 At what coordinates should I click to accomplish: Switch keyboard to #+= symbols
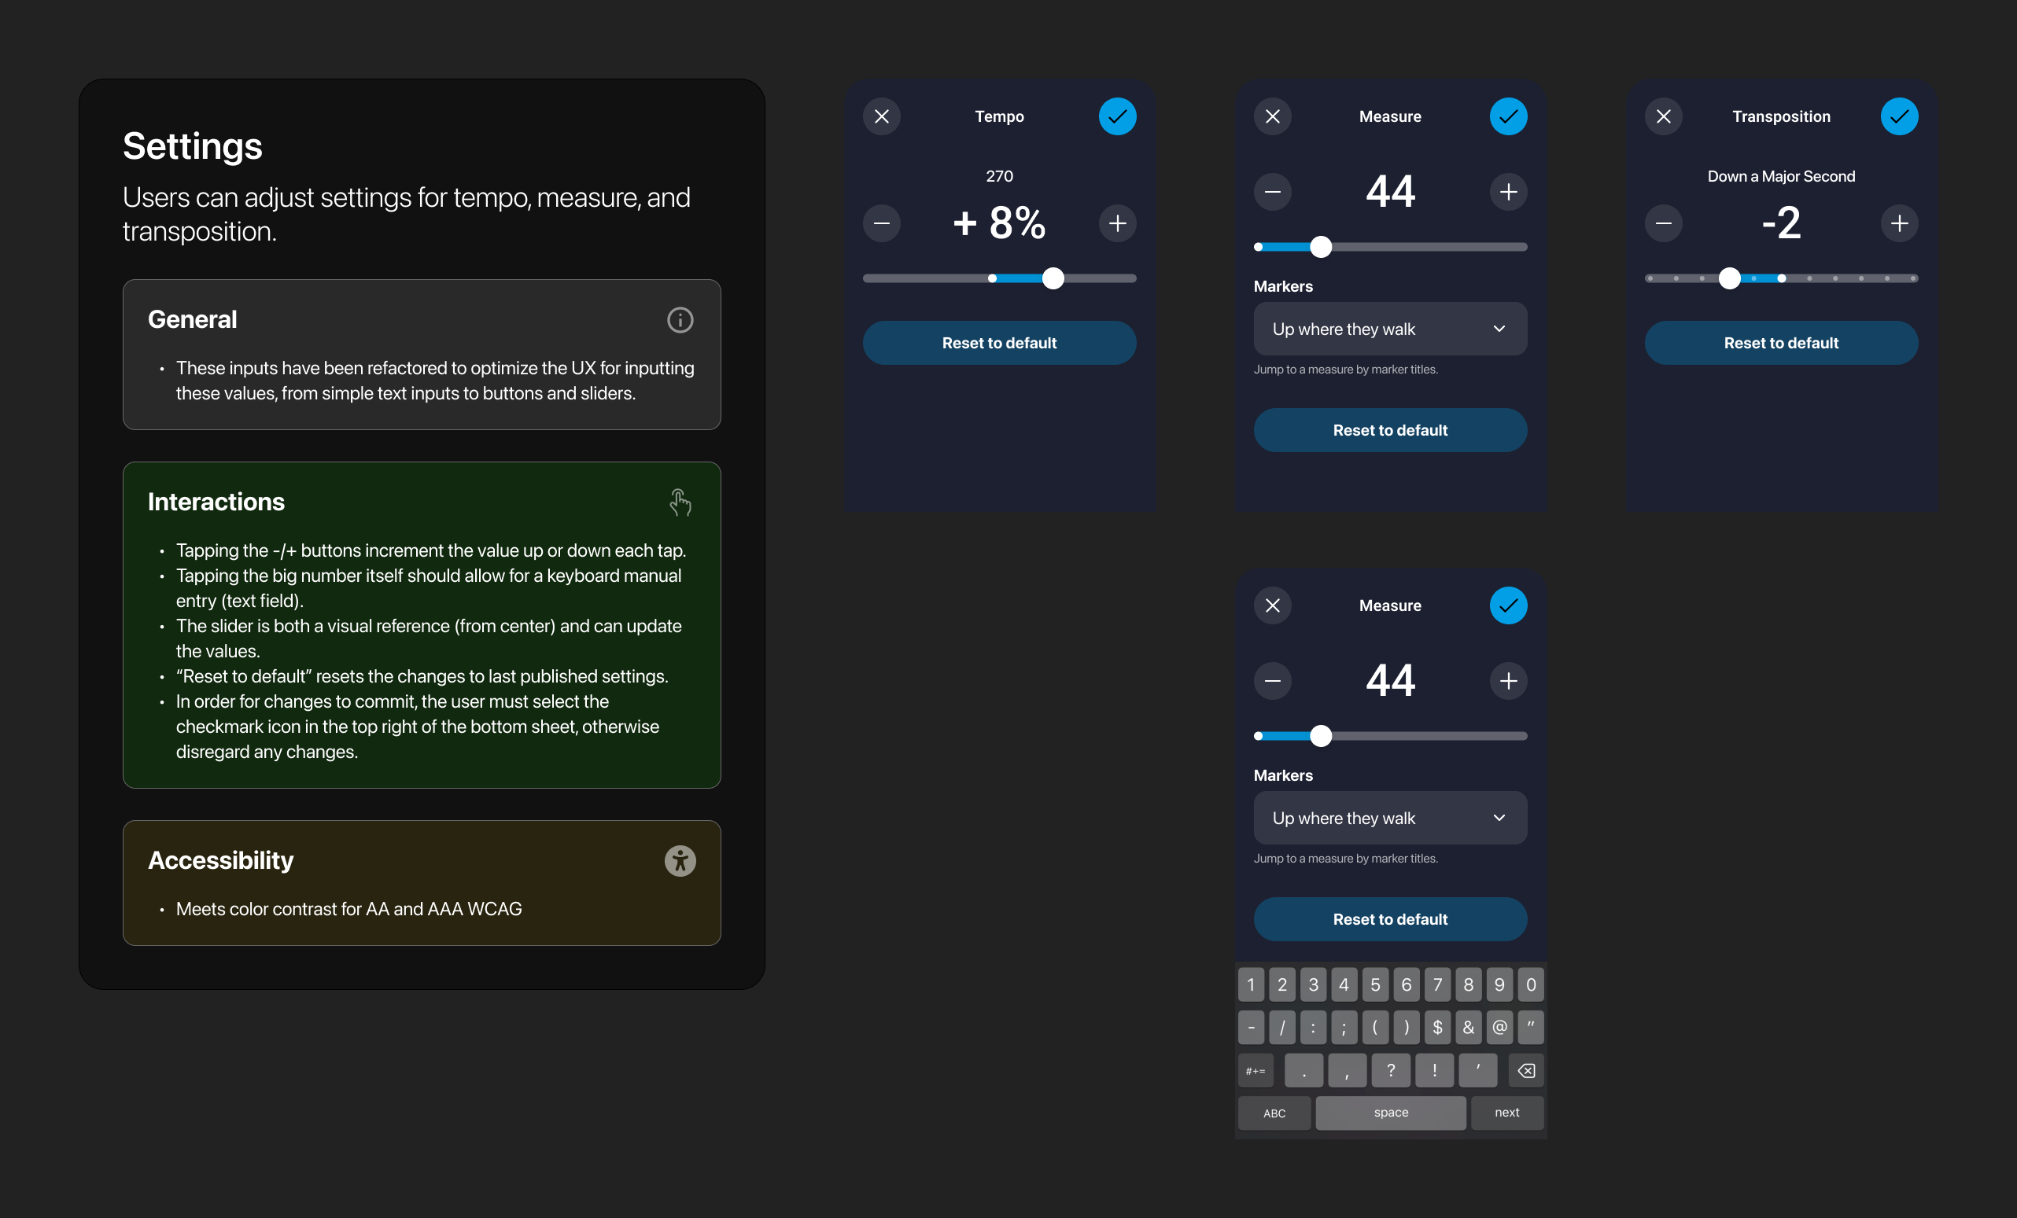click(1255, 1071)
